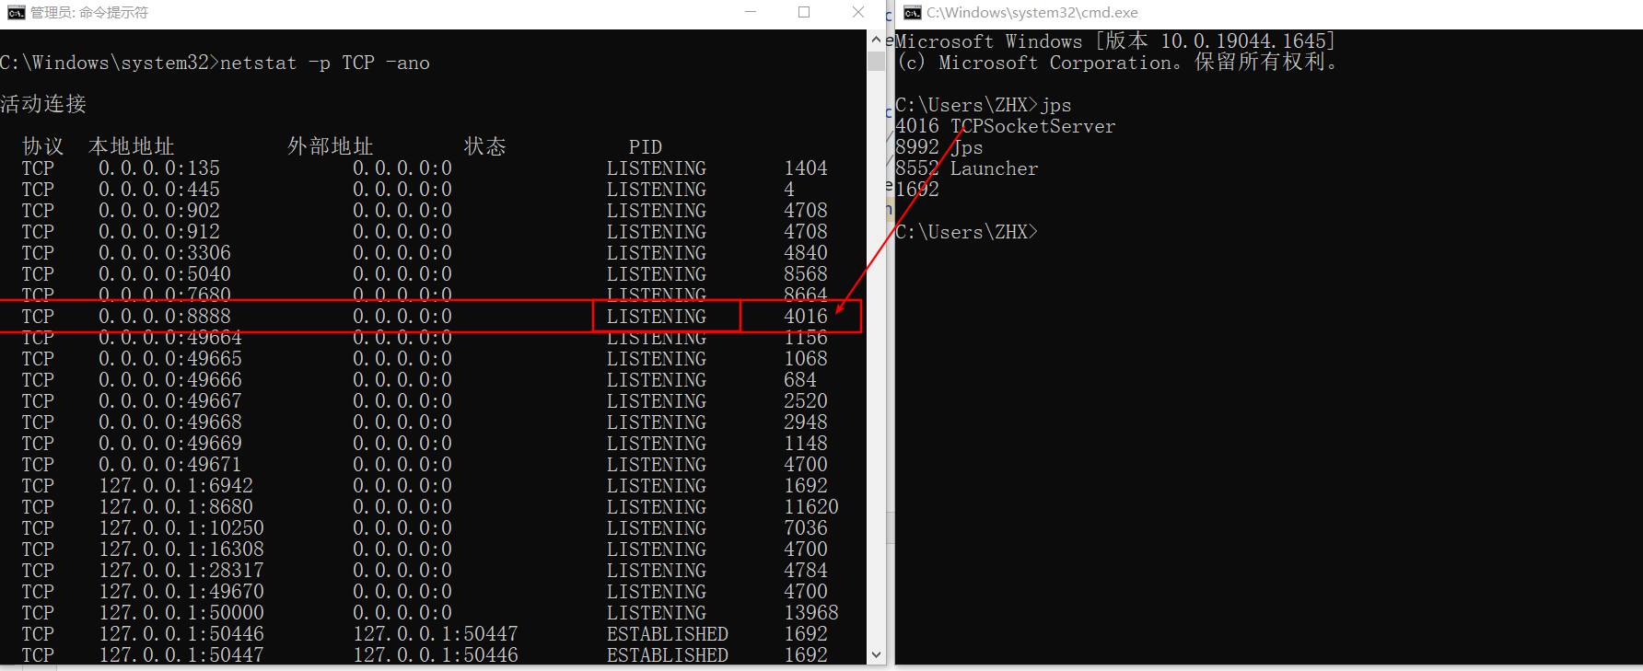The width and height of the screenshot is (1643, 671).
Task: Click local address 0.0.0.0:8888
Action: coord(165,317)
